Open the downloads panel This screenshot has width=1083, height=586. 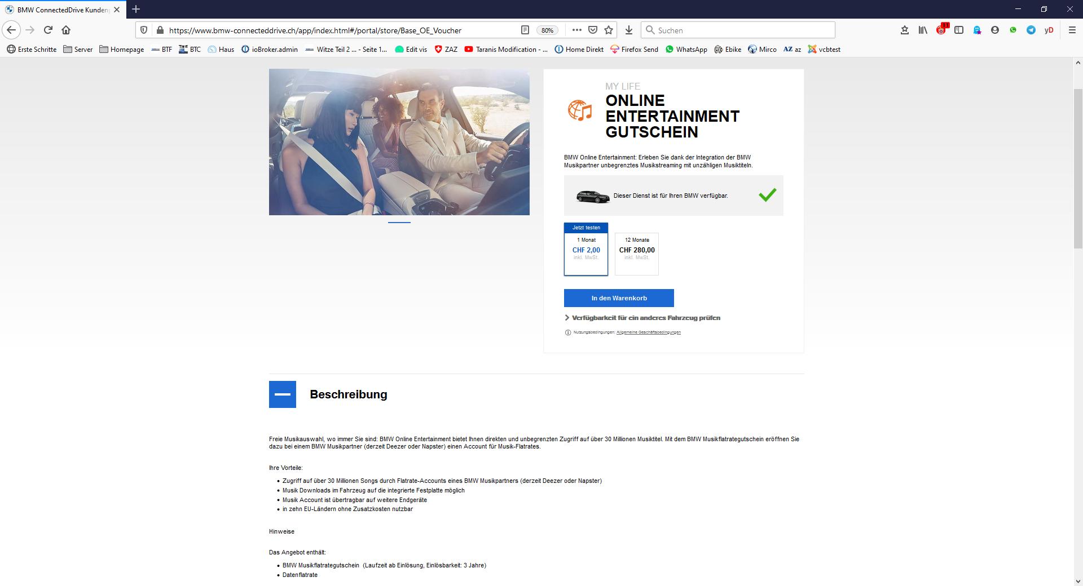click(x=629, y=30)
